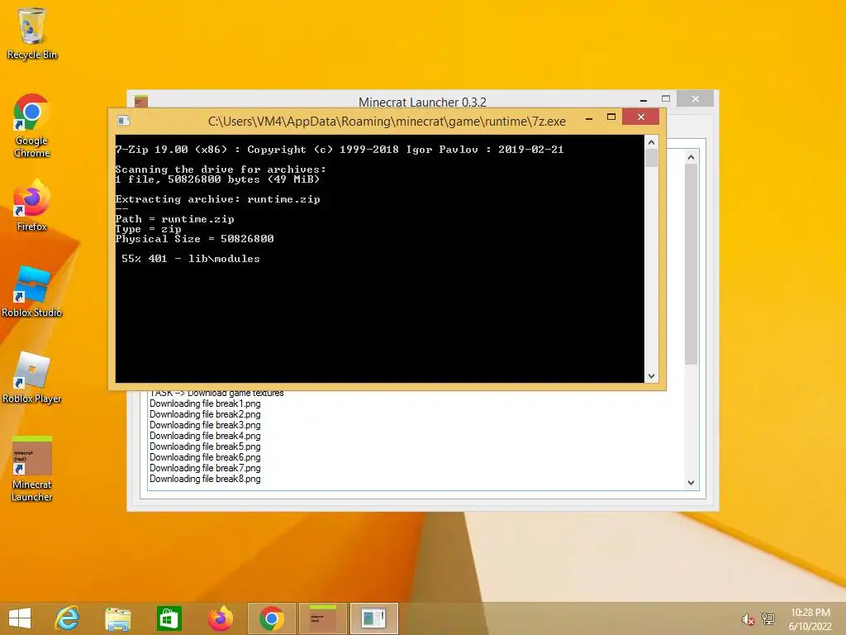
Task: Click 'Downloading file break3.png' log line
Action: tap(205, 425)
